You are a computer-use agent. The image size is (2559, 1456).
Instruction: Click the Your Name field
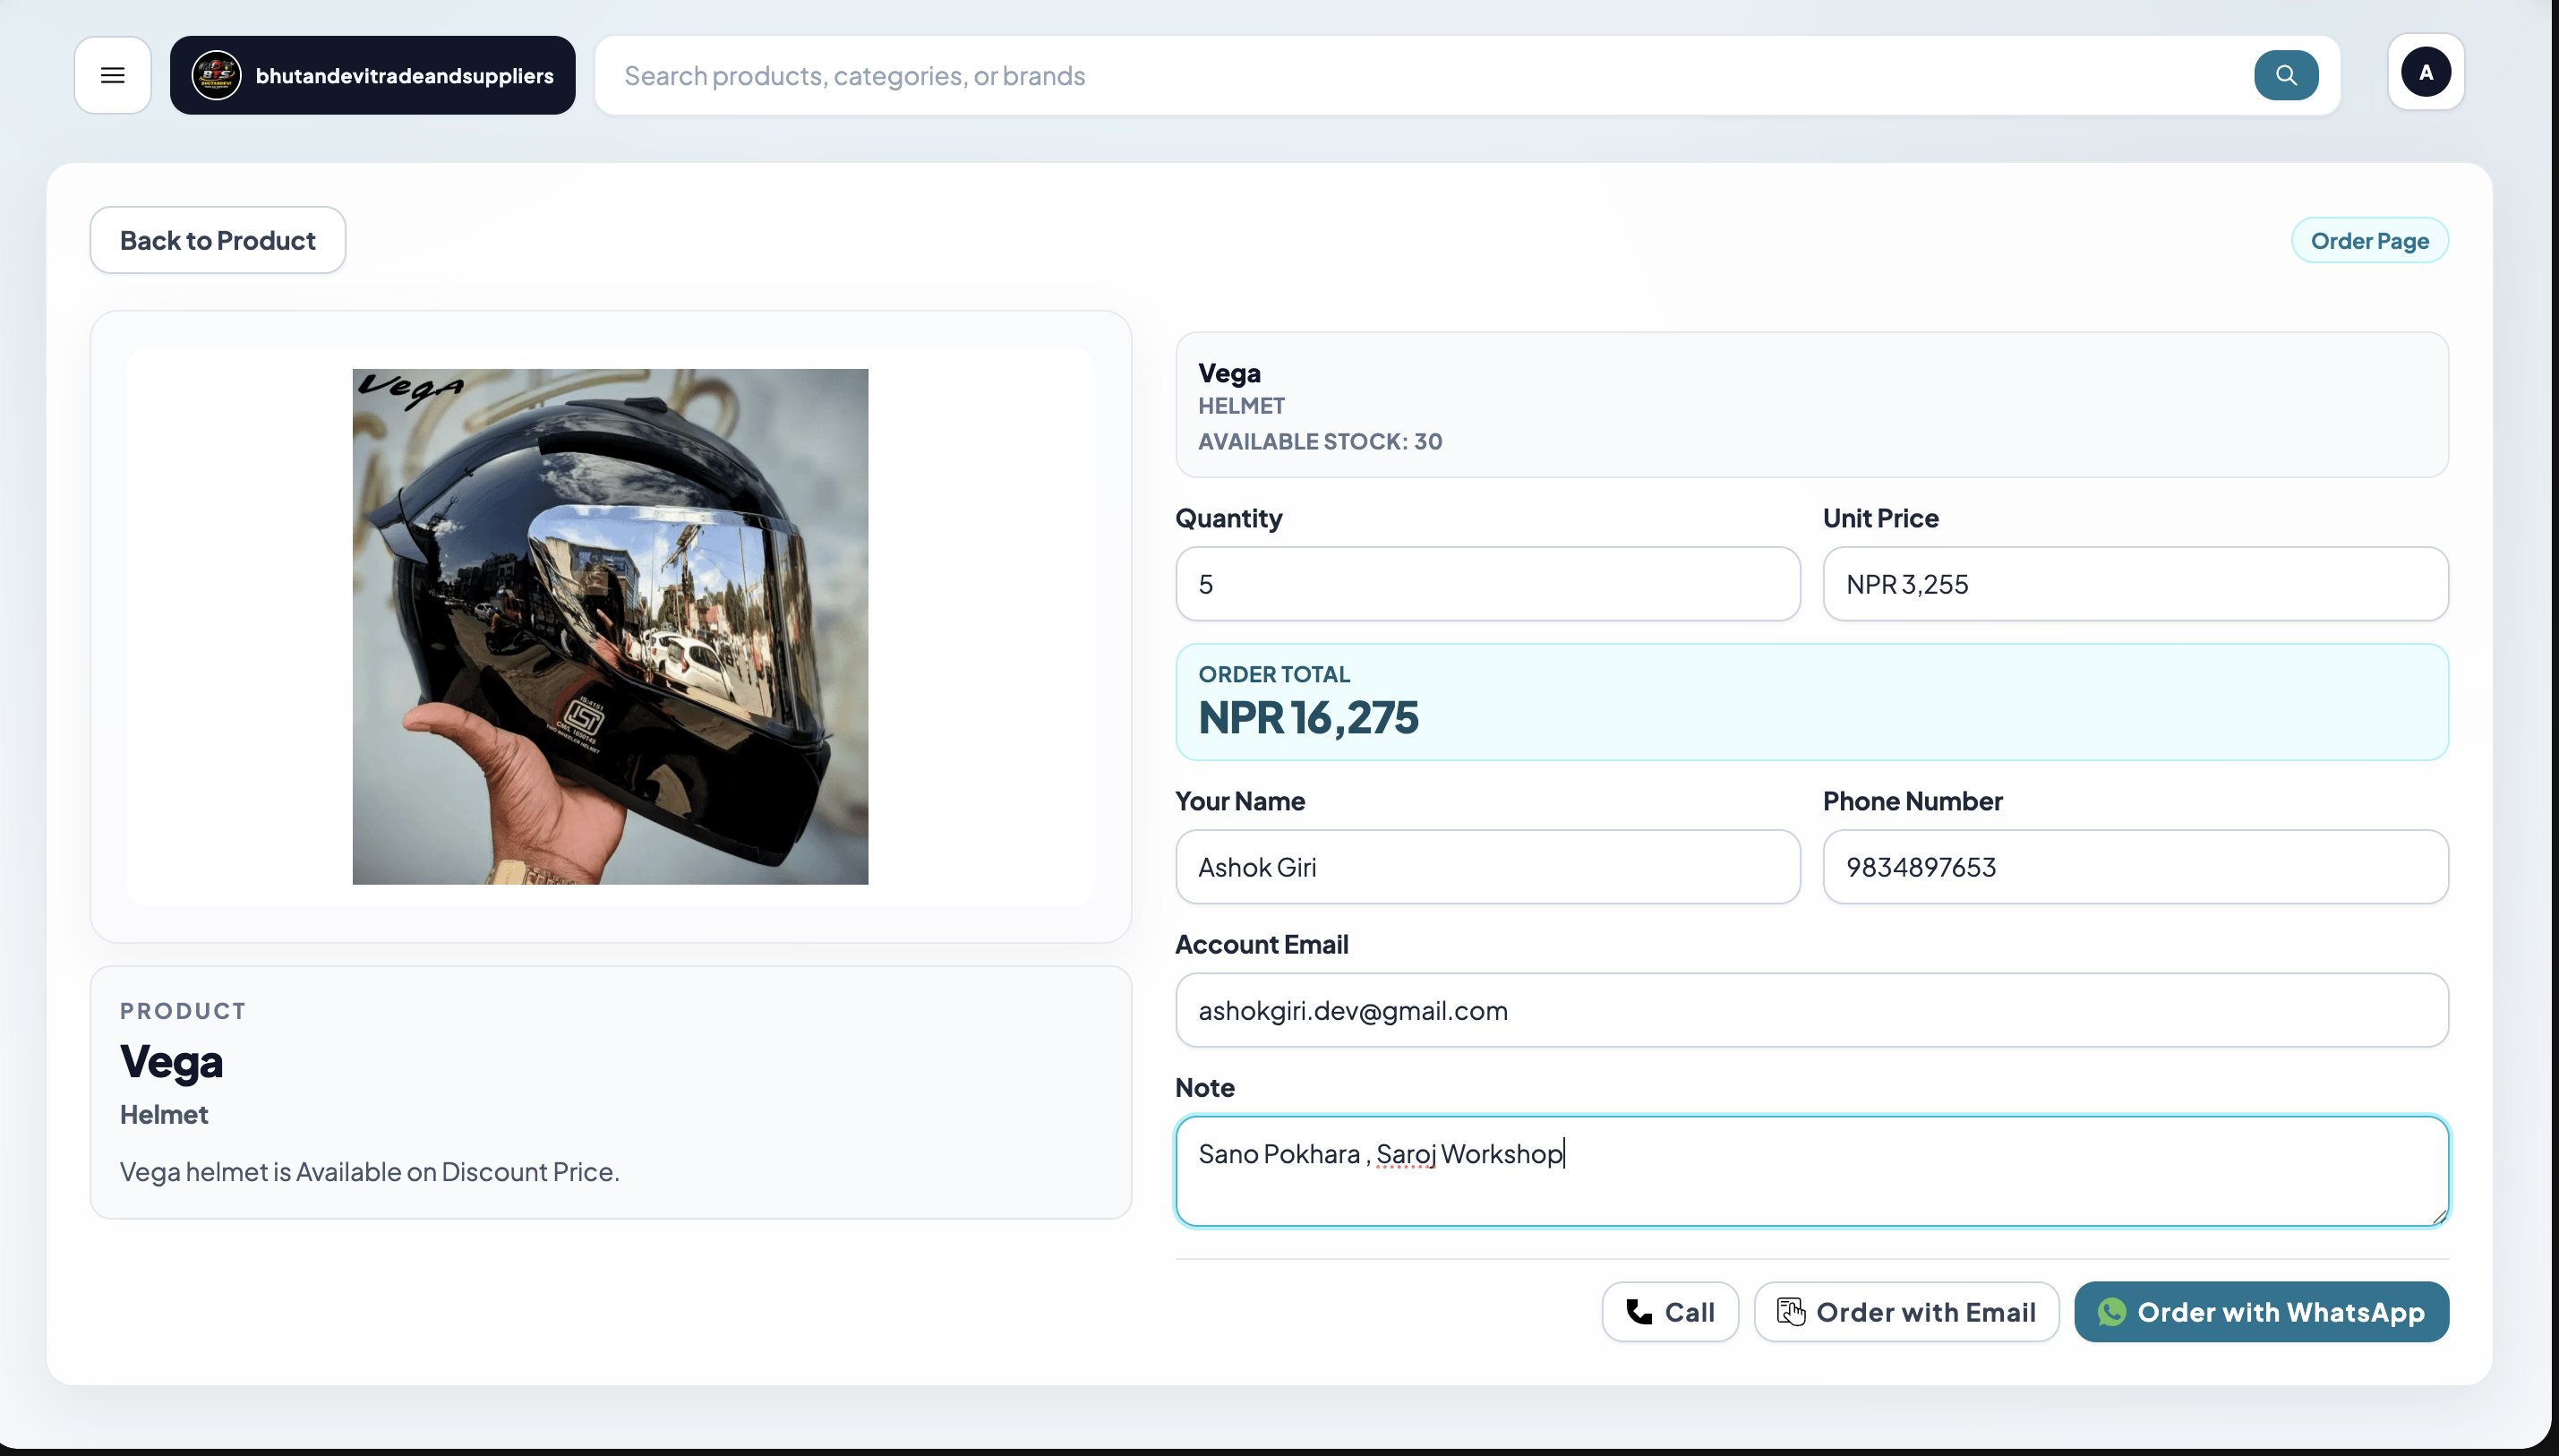(1487, 867)
